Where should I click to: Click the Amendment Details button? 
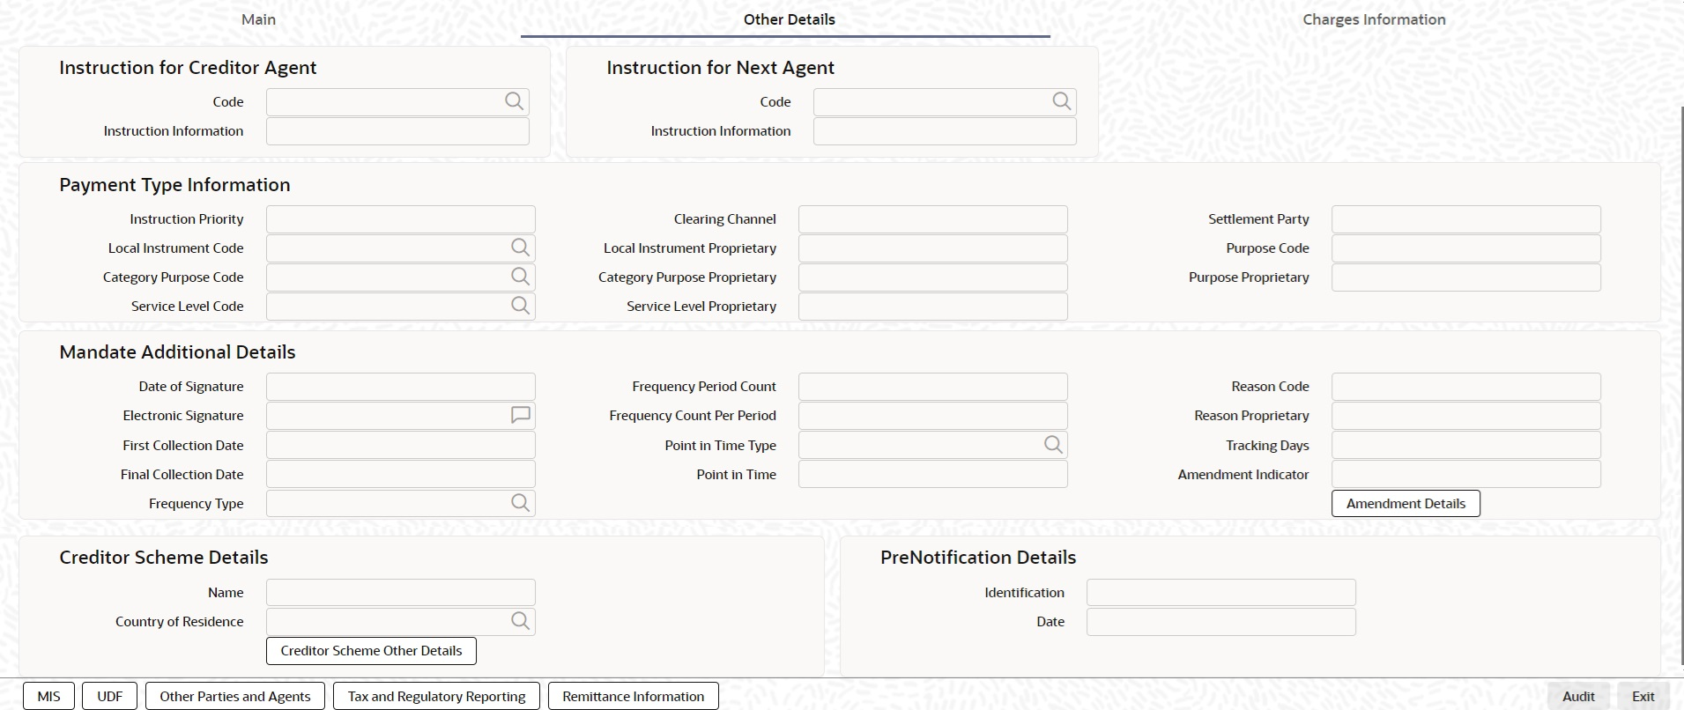(1405, 504)
